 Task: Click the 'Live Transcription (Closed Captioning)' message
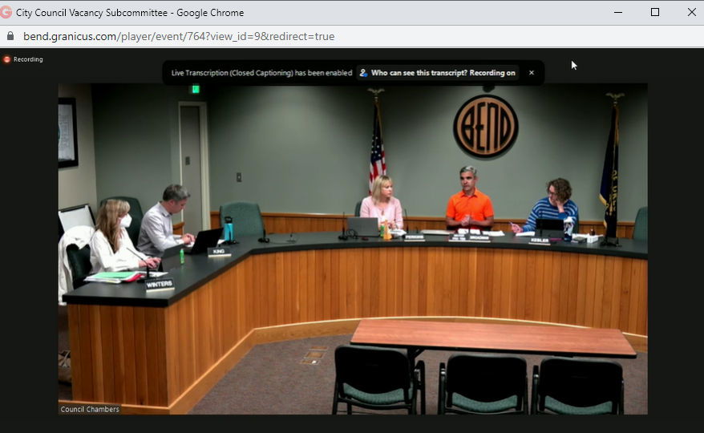(x=261, y=73)
